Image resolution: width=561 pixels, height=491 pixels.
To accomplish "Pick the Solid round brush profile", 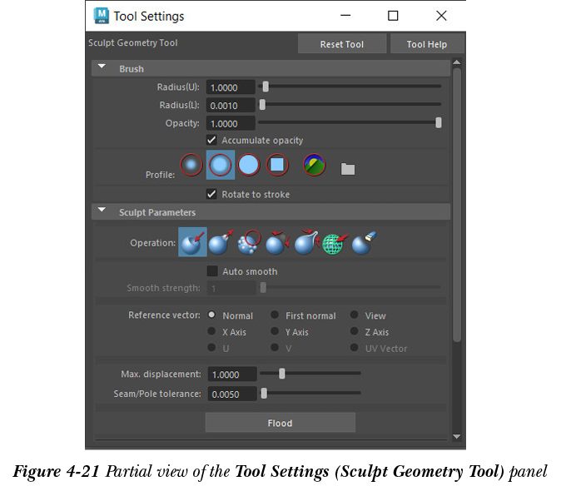I will (x=248, y=165).
